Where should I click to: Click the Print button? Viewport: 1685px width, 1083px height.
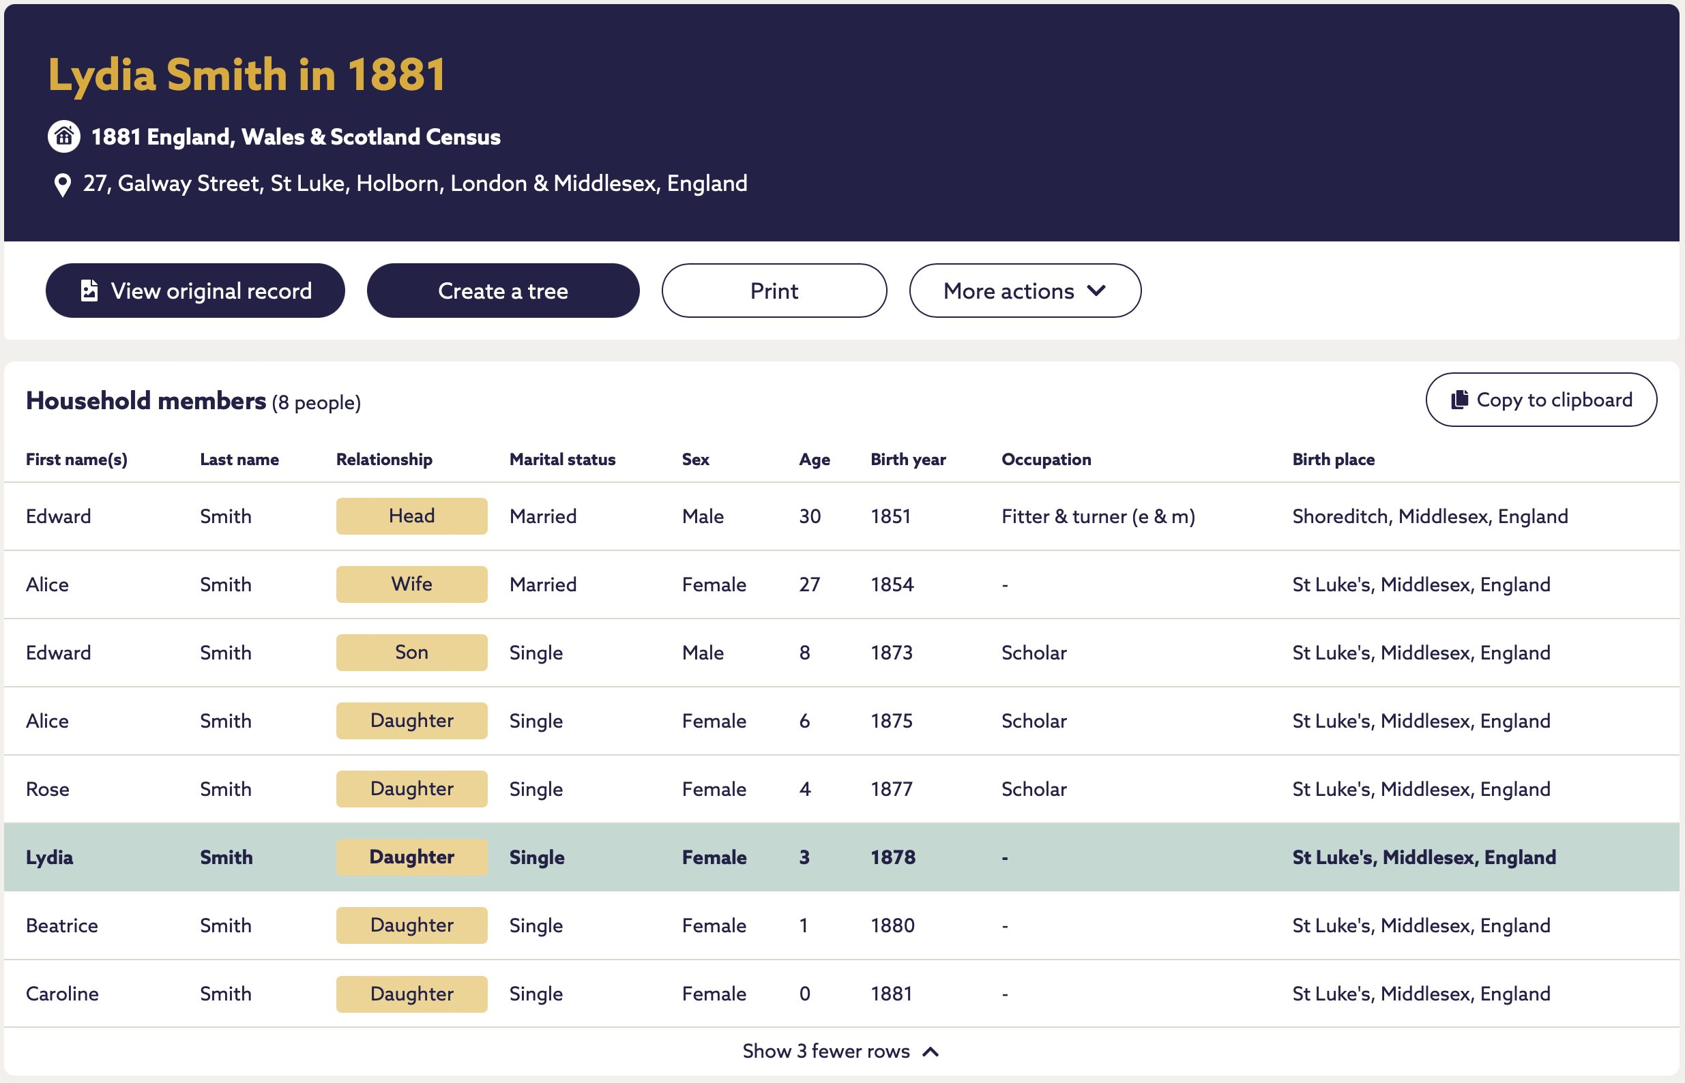pyautogui.click(x=774, y=291)
